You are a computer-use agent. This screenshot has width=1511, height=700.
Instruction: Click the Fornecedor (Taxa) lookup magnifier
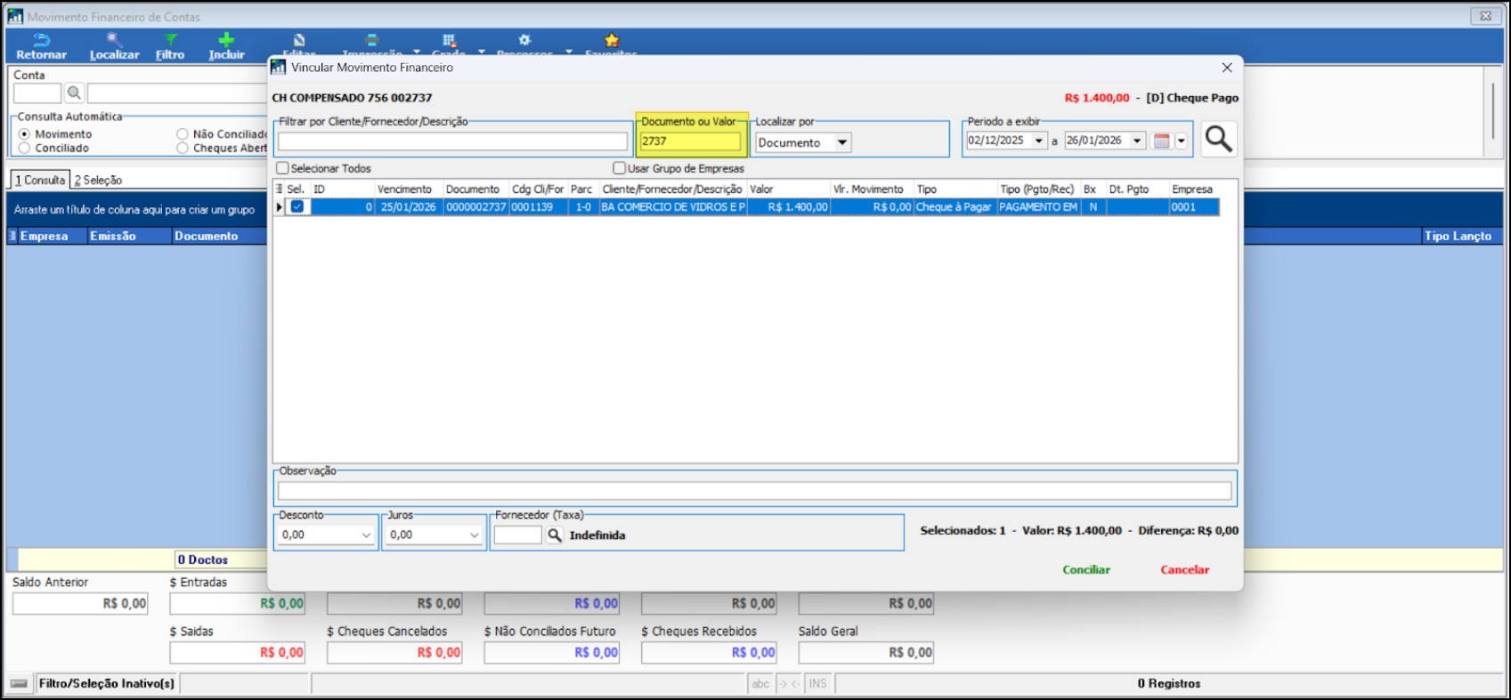(x=554, y=535)
